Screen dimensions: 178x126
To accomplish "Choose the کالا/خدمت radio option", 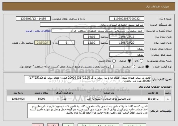I will tap(114, 61).
